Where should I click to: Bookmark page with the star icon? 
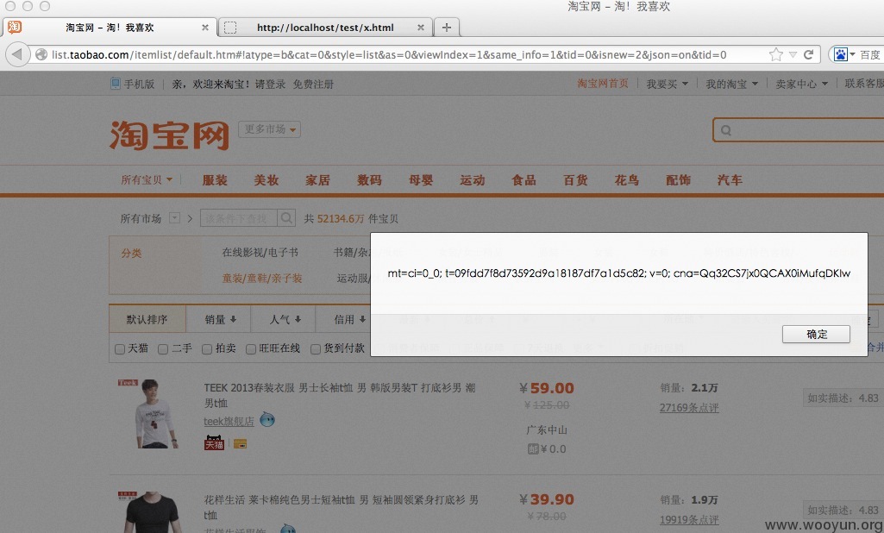coord(775,54)
